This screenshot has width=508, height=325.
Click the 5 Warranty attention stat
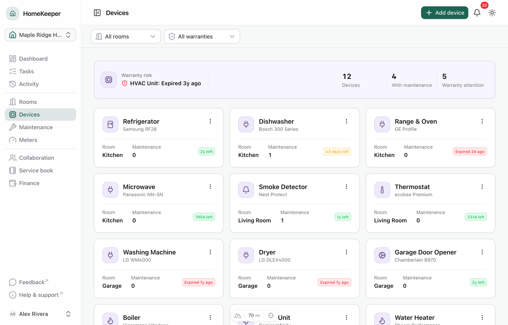pos(463,80)
